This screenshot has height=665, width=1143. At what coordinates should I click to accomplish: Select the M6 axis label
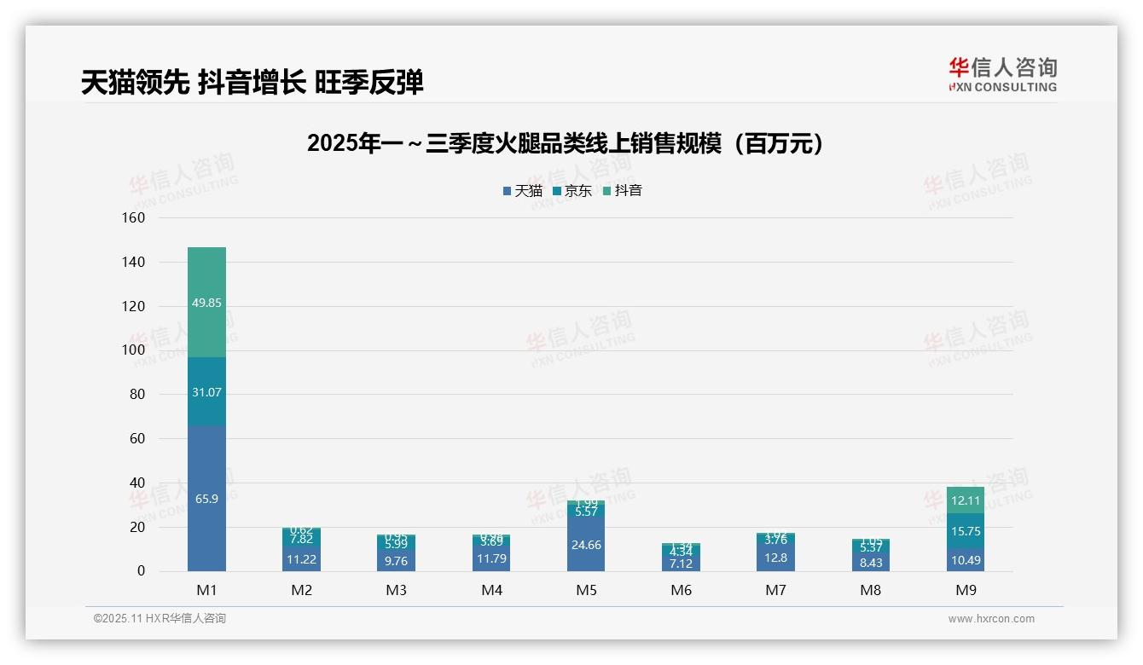[681, 589]
